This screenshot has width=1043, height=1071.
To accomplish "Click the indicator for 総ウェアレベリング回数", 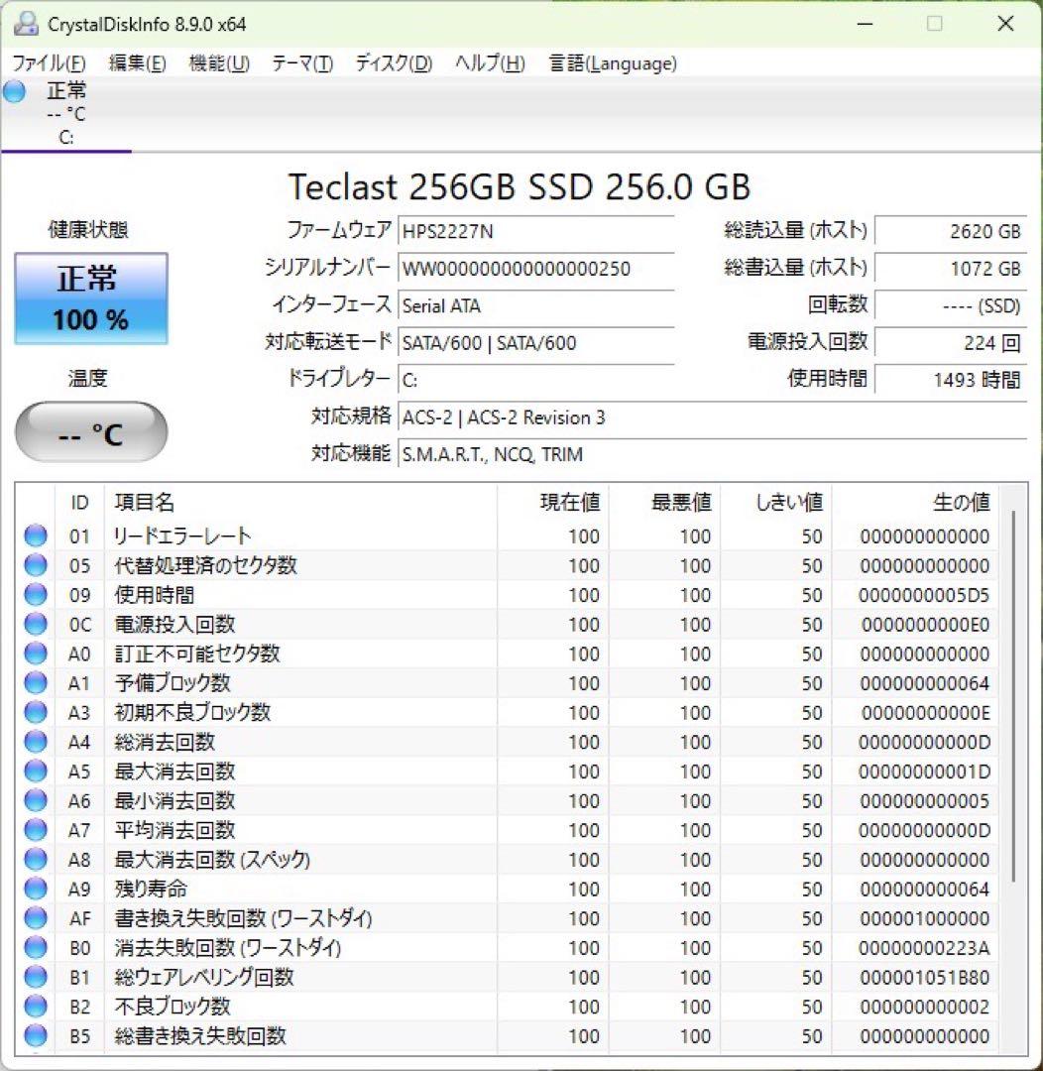I will pos(35,977).
